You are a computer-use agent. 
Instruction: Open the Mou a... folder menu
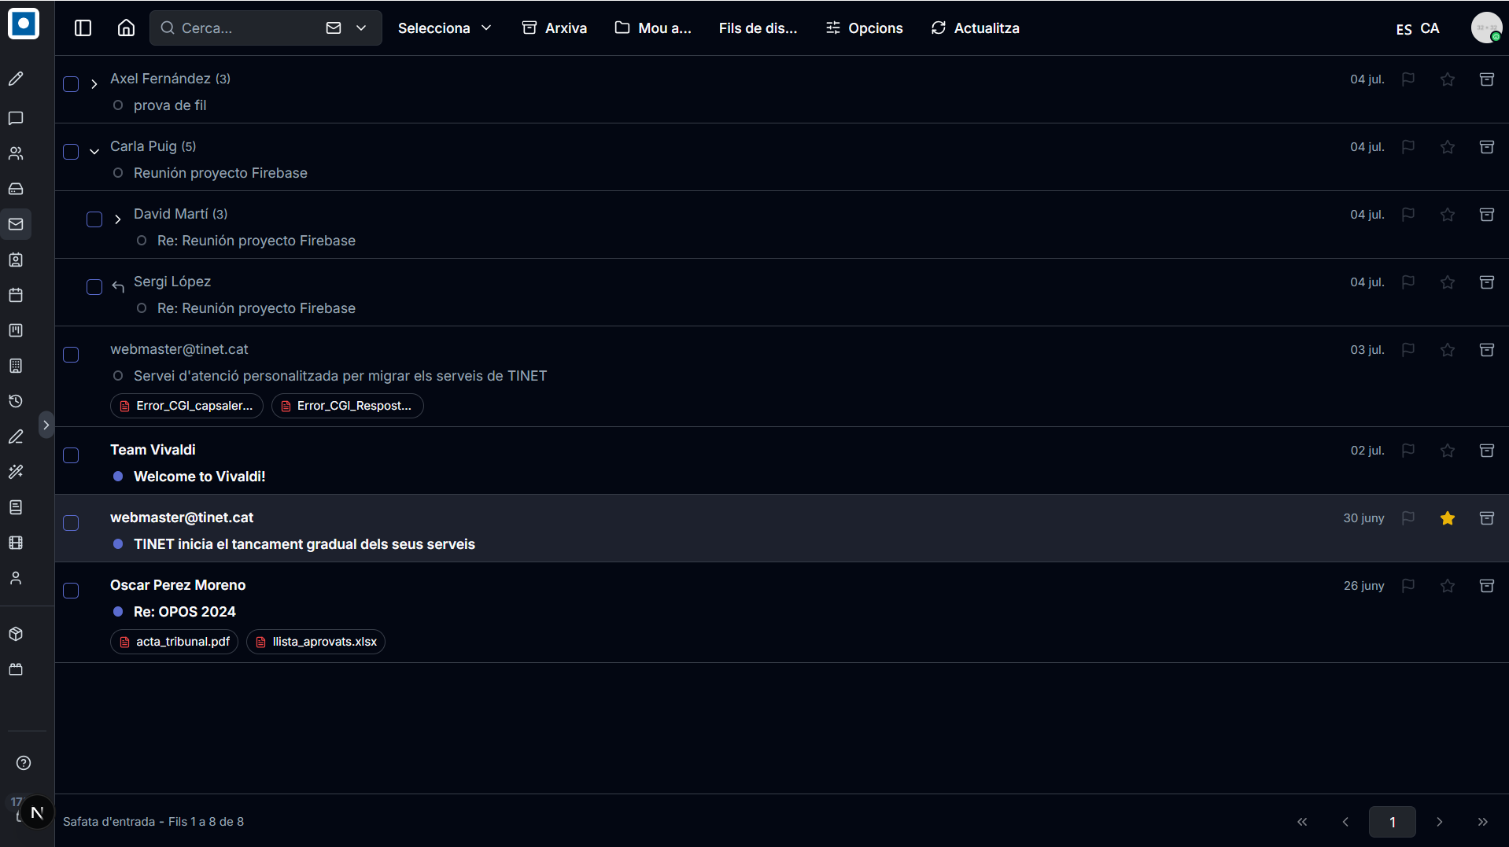[x=653, y=28]
